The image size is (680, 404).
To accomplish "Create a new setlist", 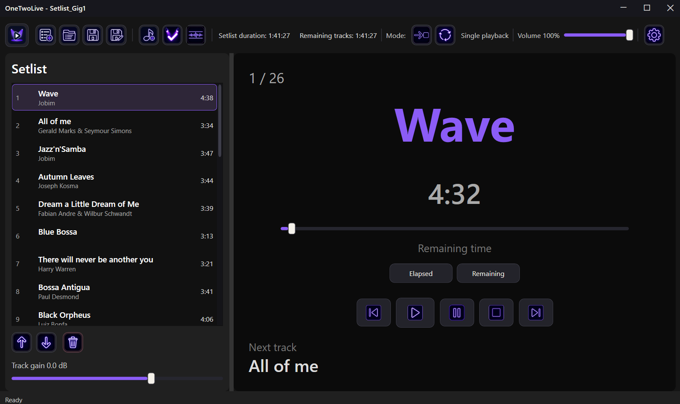I will tap(46, 35).
